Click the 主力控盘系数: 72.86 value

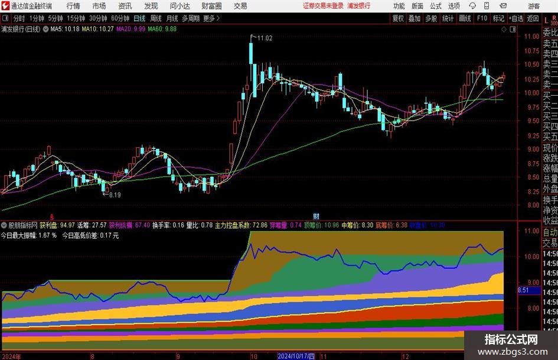point(241,225)
